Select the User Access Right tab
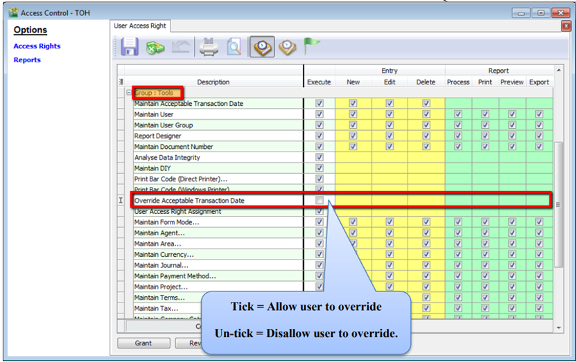Screen dimensions: 576x362 pos(141,26)
